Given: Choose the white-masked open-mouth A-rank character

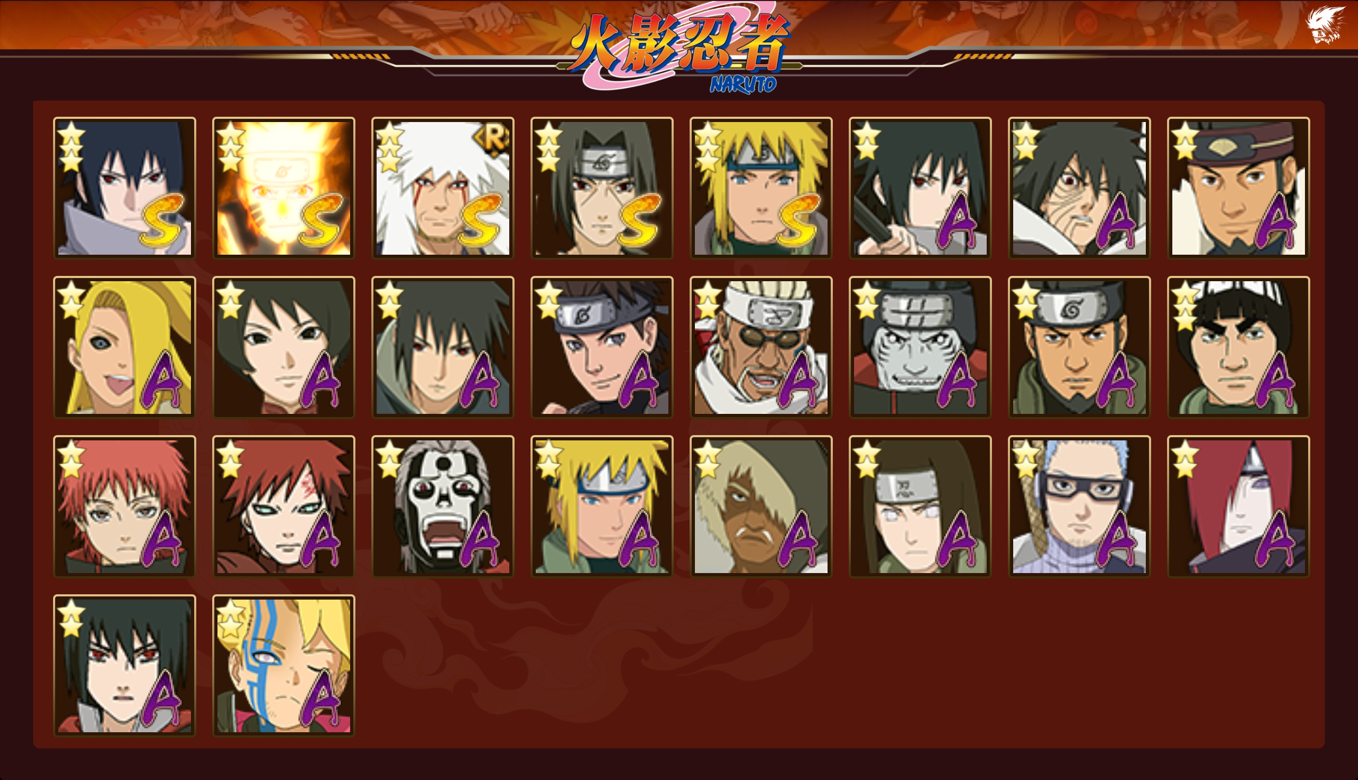Looking at the screenshot, I should [x=443, y=506].
